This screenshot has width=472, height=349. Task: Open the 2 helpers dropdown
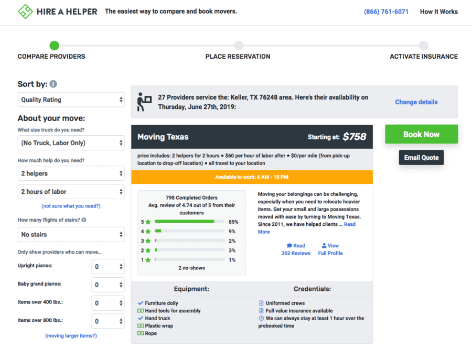click(x=71, y=173)
